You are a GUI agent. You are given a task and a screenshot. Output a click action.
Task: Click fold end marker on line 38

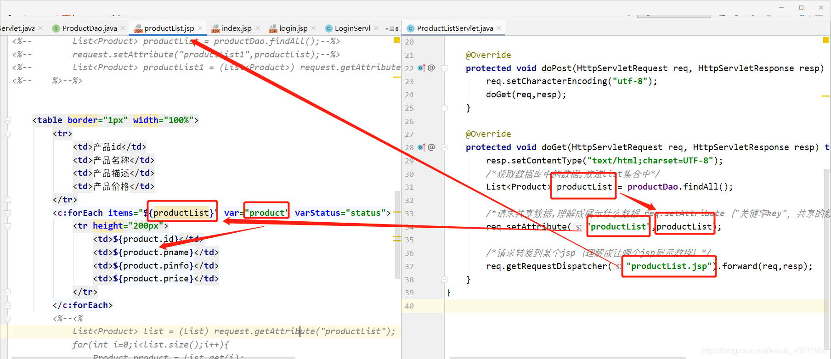point(444,279)
